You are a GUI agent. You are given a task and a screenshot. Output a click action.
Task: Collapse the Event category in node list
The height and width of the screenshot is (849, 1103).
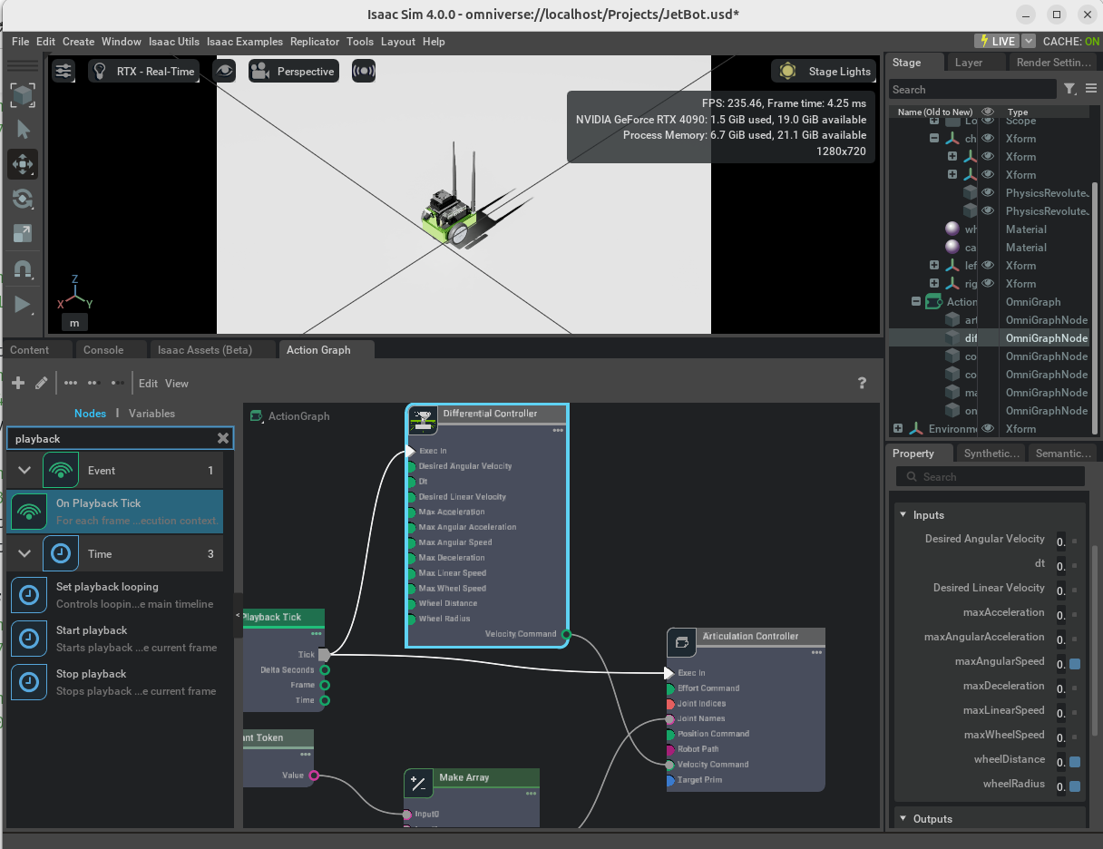click(24, 470)
